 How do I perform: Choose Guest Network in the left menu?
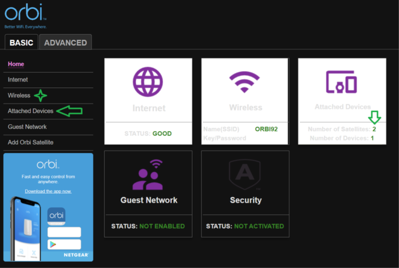tap(27, 127)
